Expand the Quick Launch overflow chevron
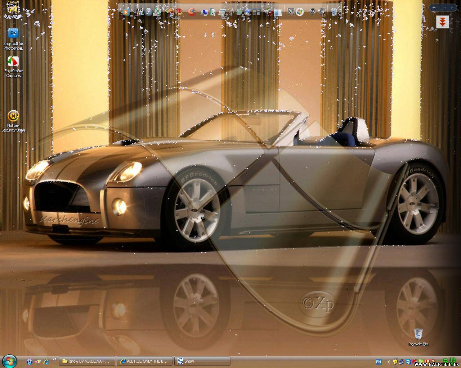Image resolution: width=461 pixels, height=368 pixels. [x=55, y=359]
